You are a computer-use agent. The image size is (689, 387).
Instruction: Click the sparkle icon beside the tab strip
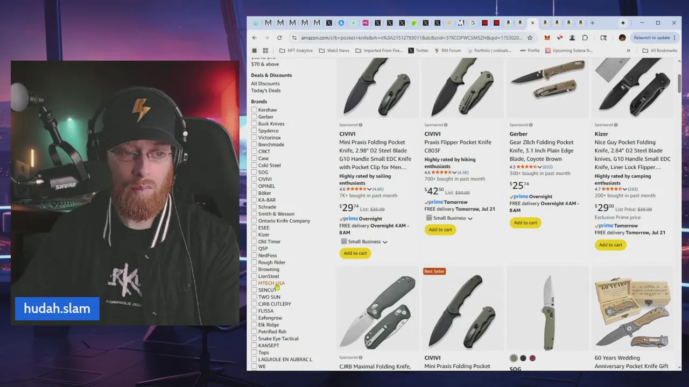(623, 23)
